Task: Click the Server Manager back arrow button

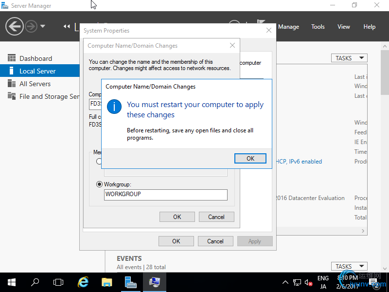Action: 15,26
